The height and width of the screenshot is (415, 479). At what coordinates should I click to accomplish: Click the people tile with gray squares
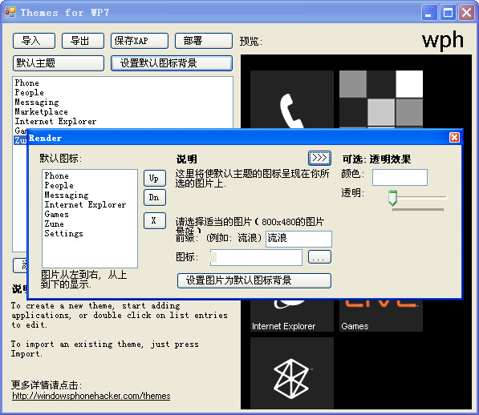[x=381, y=99]
